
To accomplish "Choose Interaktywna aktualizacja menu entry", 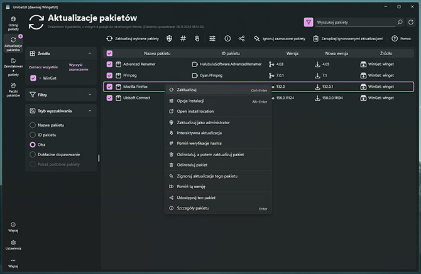I will tap(218, 133).
